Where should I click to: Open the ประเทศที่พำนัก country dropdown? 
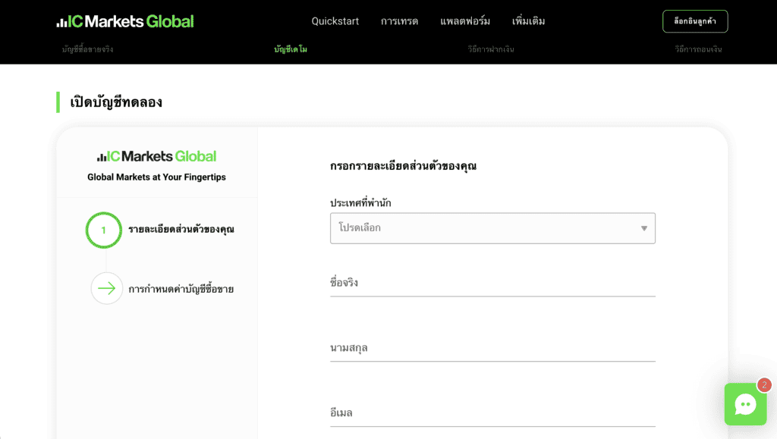coord(492,228)
